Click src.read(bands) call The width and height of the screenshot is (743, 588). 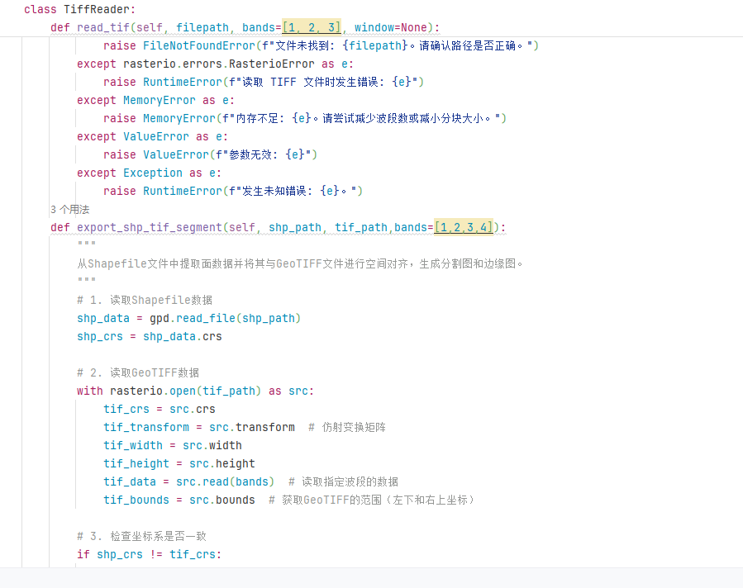point(226,482)
